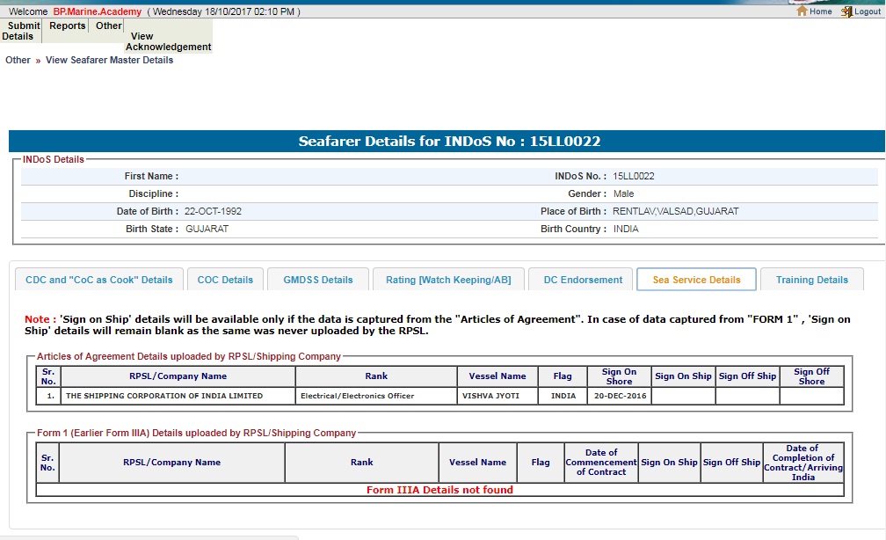
Task: Click the VISHVA JYOTI vessel name cell
Action: [490, 396]
